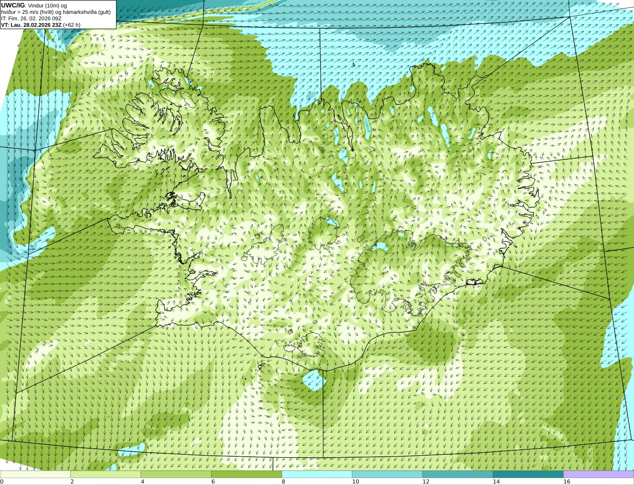Click the '4' scale label

pos(143,482)
